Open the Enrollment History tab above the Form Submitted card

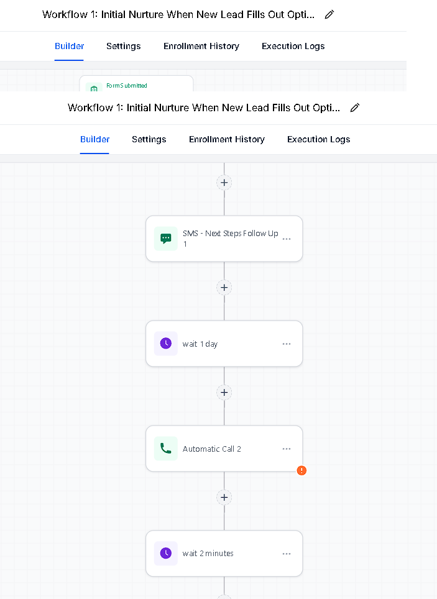[x=201, y=46]
